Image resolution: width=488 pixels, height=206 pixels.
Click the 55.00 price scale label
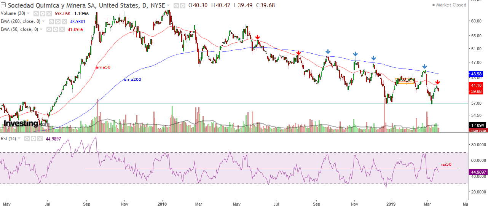(x=477, y=35)
